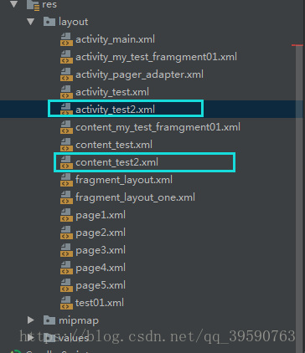Open activity_pager_adapter.xml file name
305x353 pixels.
point(139,74)
